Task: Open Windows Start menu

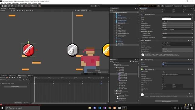Action: 2,108
